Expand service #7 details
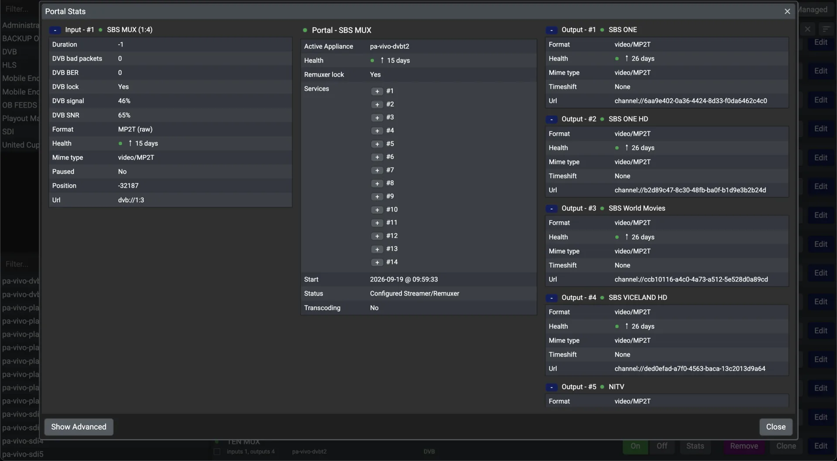Viewport: 837px width, 461px height. tap(377, 170)
